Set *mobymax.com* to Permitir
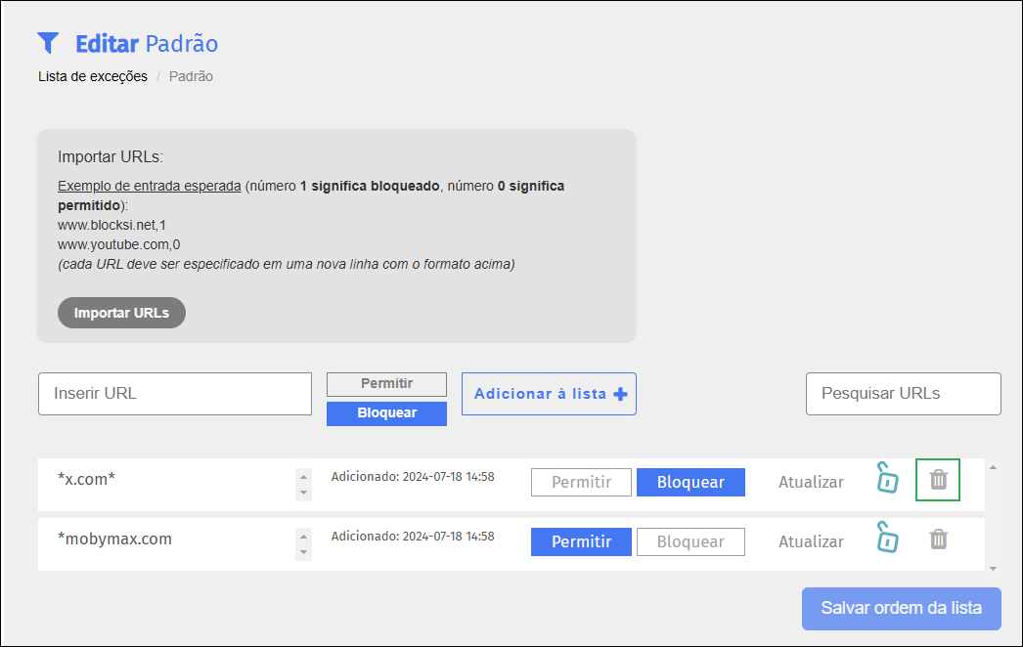 [581, 542]
